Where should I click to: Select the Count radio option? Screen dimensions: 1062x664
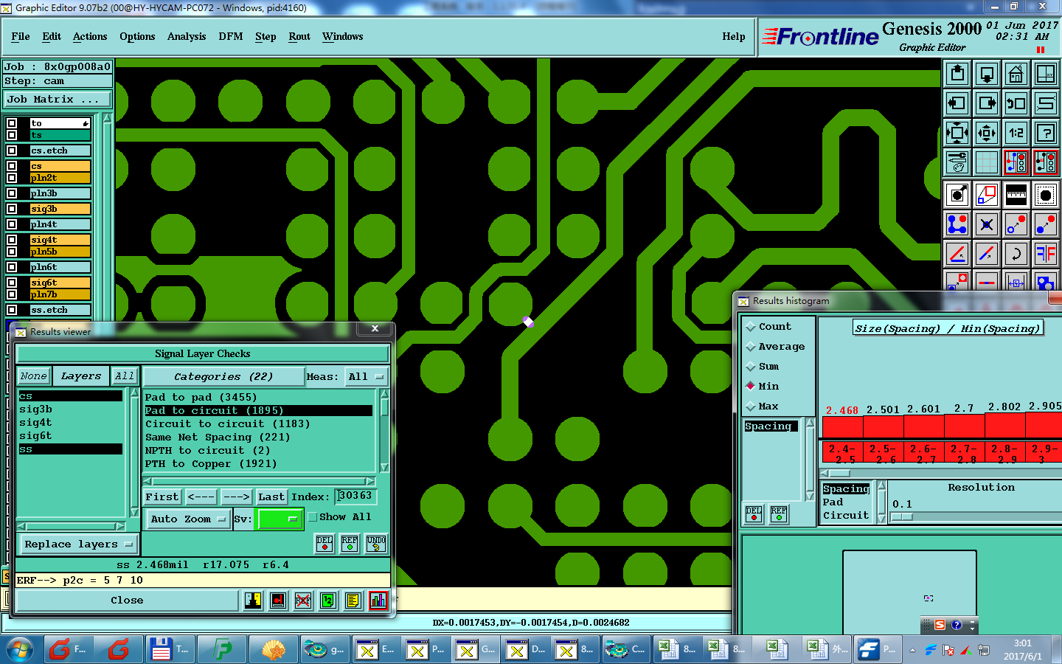751,327
